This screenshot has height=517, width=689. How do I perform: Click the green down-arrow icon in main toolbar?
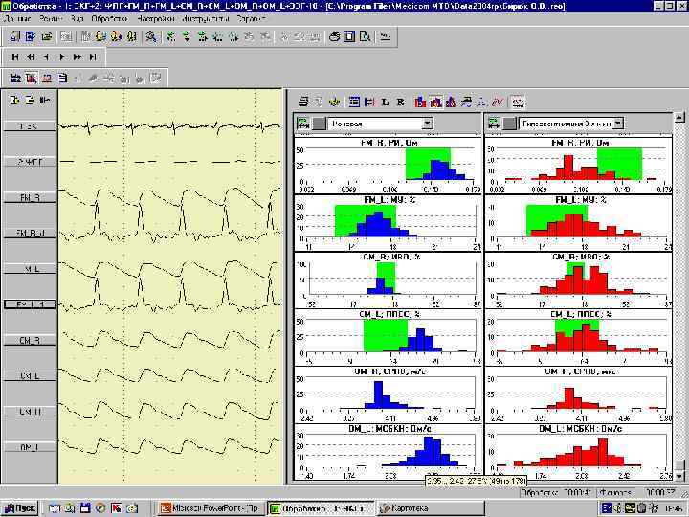tap(187, 36)
